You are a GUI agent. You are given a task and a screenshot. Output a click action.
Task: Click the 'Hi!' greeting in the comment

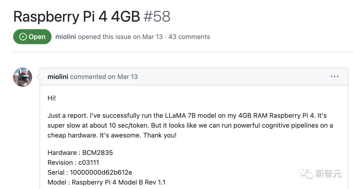click(52, 98)
